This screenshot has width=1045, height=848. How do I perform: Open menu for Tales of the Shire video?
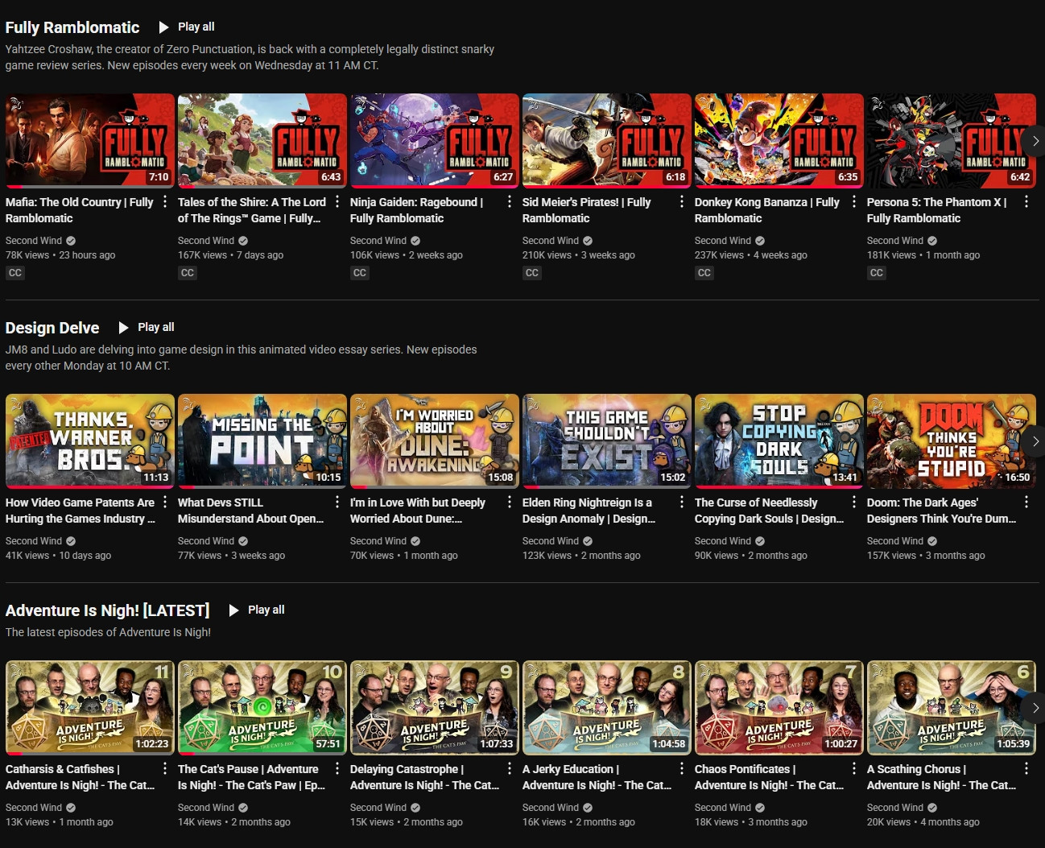pos(337,202)
